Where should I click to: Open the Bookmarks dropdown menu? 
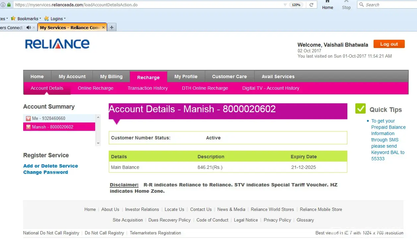(x=27, y=19)
